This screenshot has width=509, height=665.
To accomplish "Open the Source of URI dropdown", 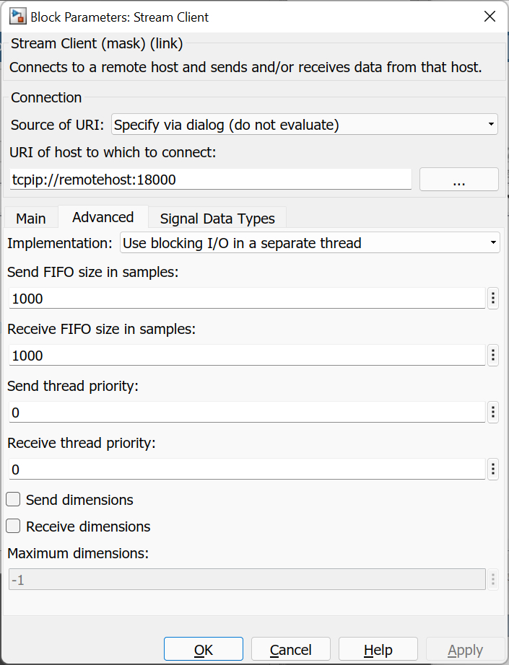I will [x=490, y=124].
